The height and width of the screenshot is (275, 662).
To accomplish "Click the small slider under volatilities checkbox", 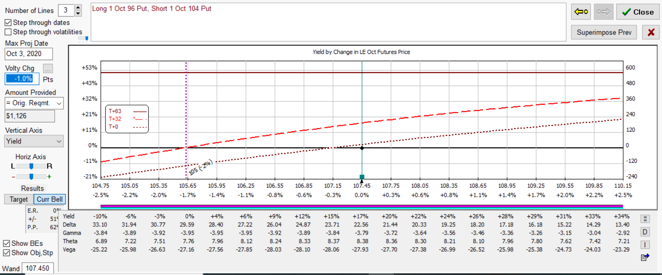I will [83, 38].
